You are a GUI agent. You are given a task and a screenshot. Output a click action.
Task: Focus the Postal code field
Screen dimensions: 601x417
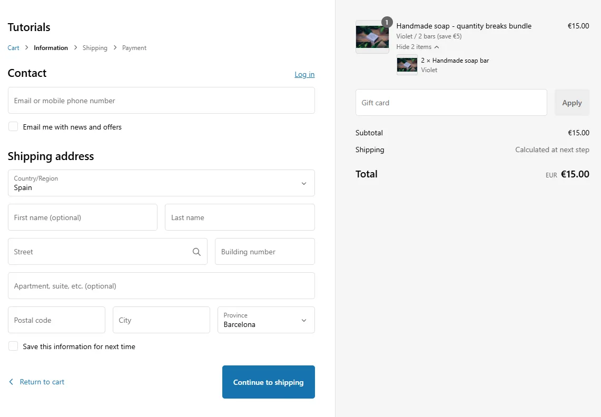[x=56, y=320]
